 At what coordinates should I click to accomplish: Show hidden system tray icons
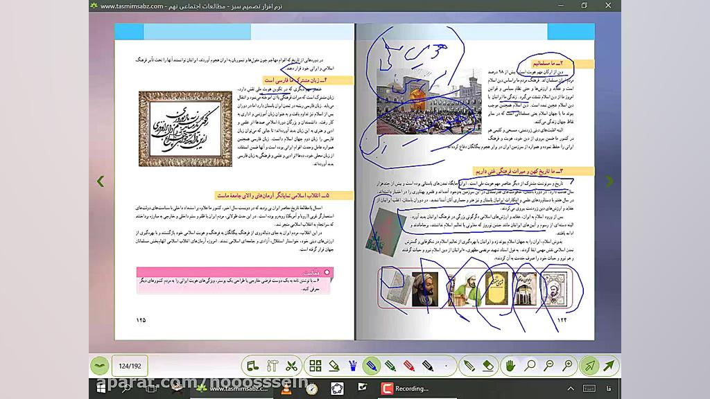[571, 388]
